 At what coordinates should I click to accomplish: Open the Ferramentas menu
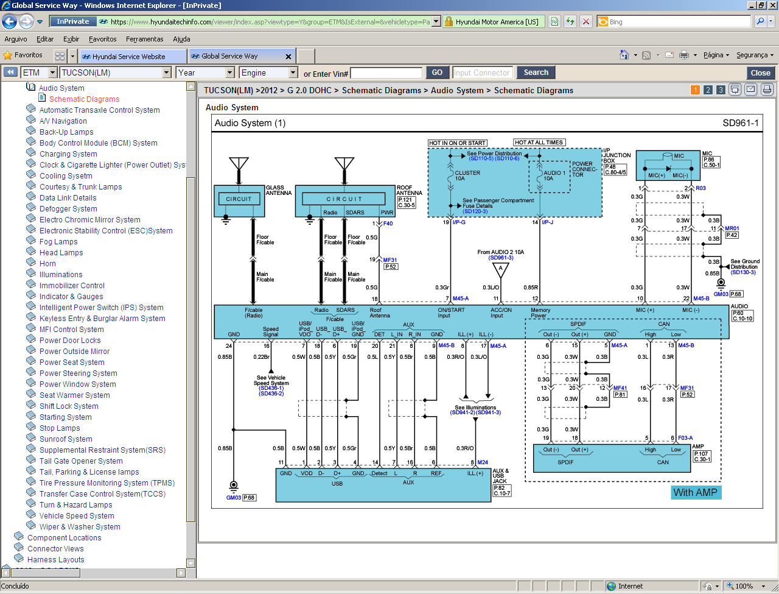point(144,38)
